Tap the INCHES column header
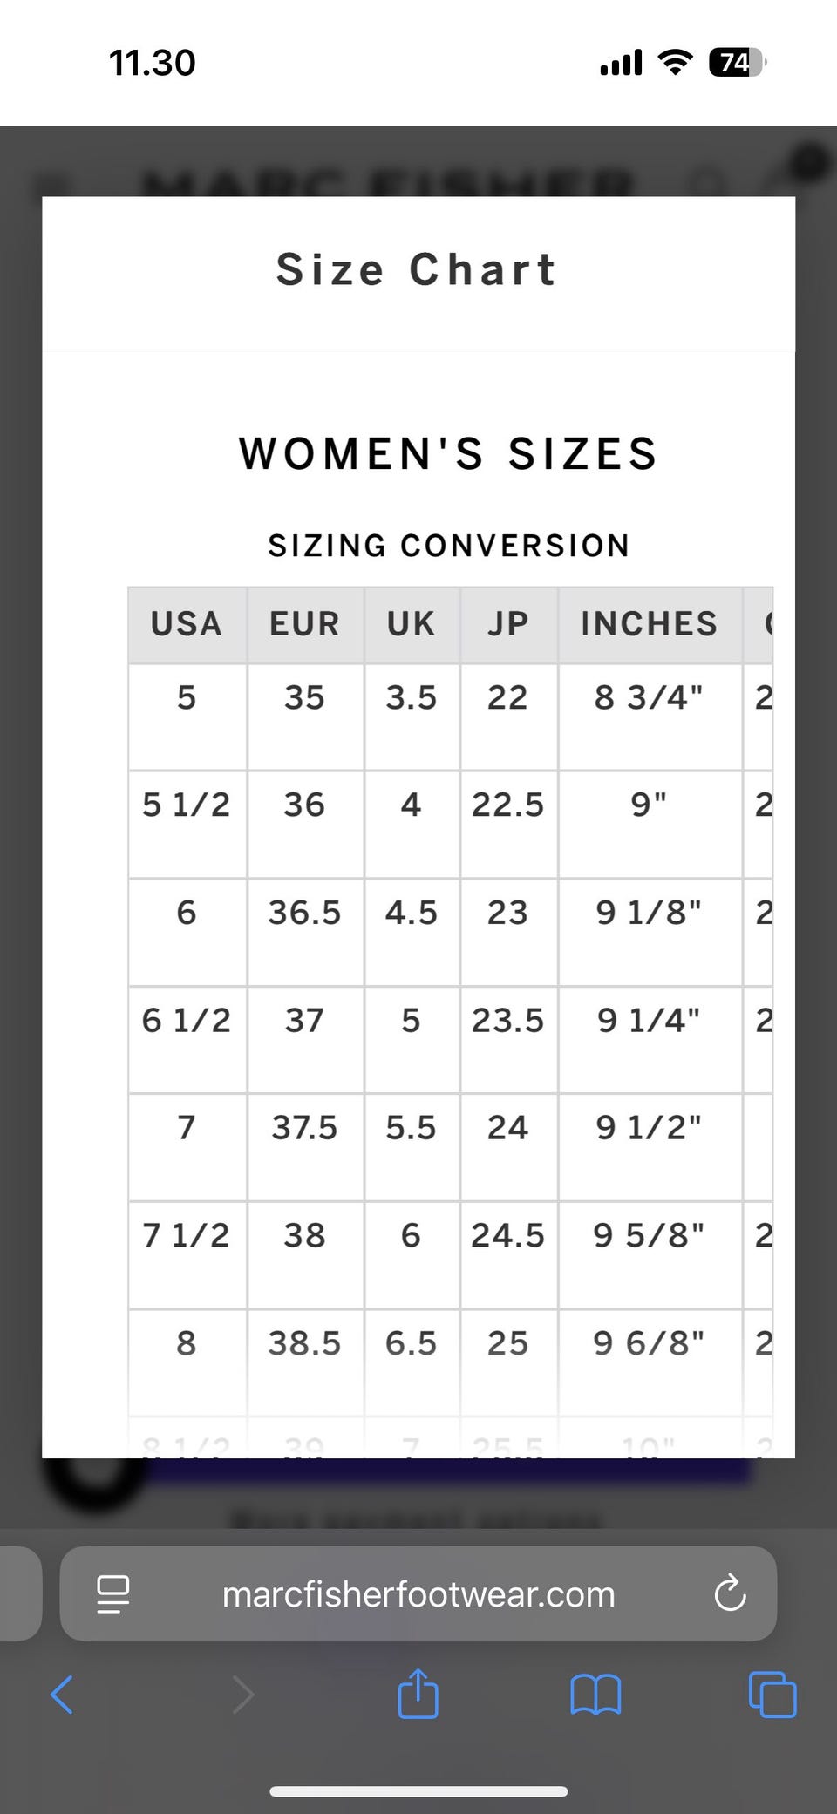This screenshot has height=1814, width=837. coord(649,624)
